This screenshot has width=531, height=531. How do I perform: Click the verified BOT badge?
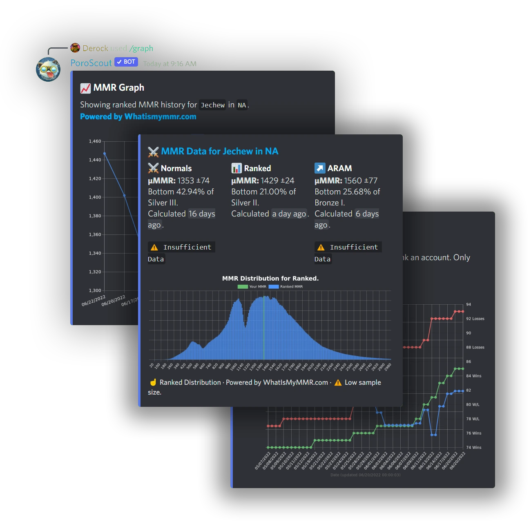click(126, 62)
